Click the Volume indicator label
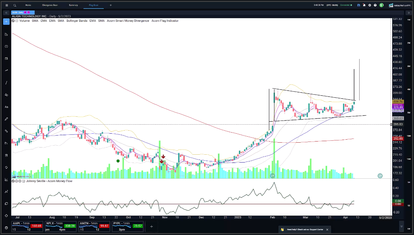 (24, 21)
